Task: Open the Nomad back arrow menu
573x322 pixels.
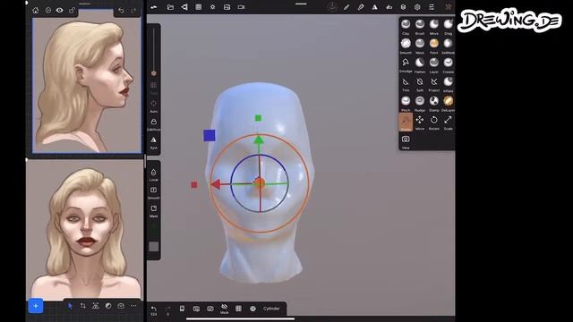Action: [154, 7]
